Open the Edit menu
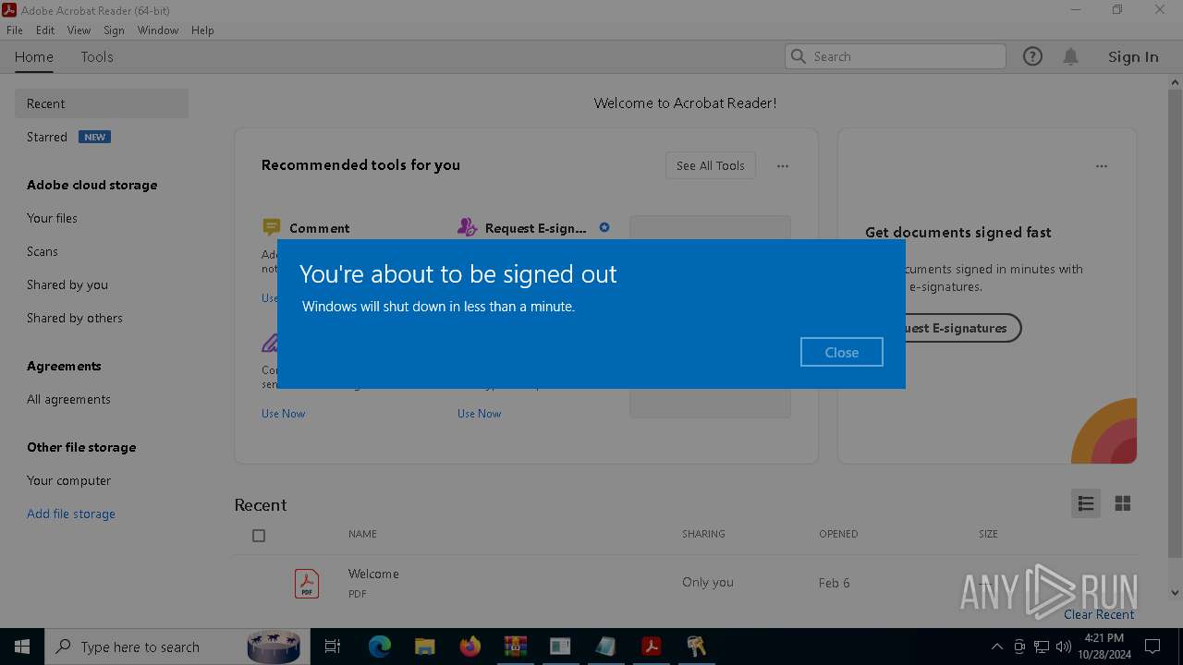 [45, 30]
